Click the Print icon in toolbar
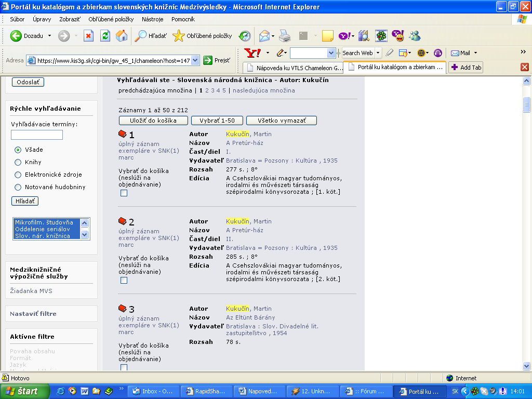Screen dimensions: 532x399 click(x=284, y=36)
